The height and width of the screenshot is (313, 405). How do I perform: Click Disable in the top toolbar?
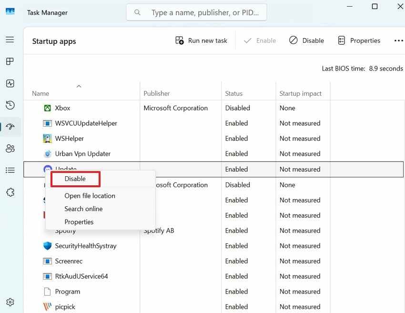coord(306,40)
